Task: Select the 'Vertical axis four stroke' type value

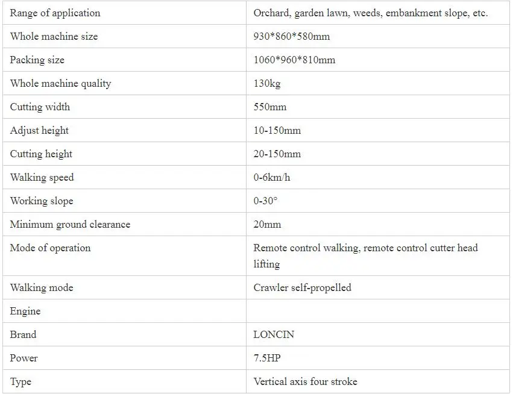Action: pyautogui.click(x=305, y=381)
